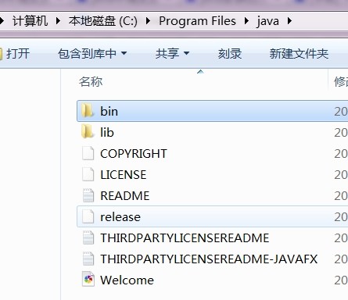Select the bin folder name
The width and height of the screenshot is (348, 300).
coord(109,112)
